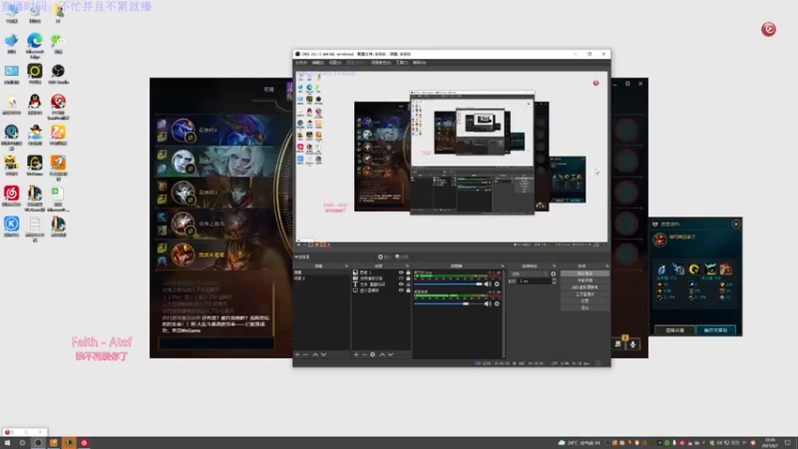Click the chat input field in League client
798x449 pixels.
point(216,343)
